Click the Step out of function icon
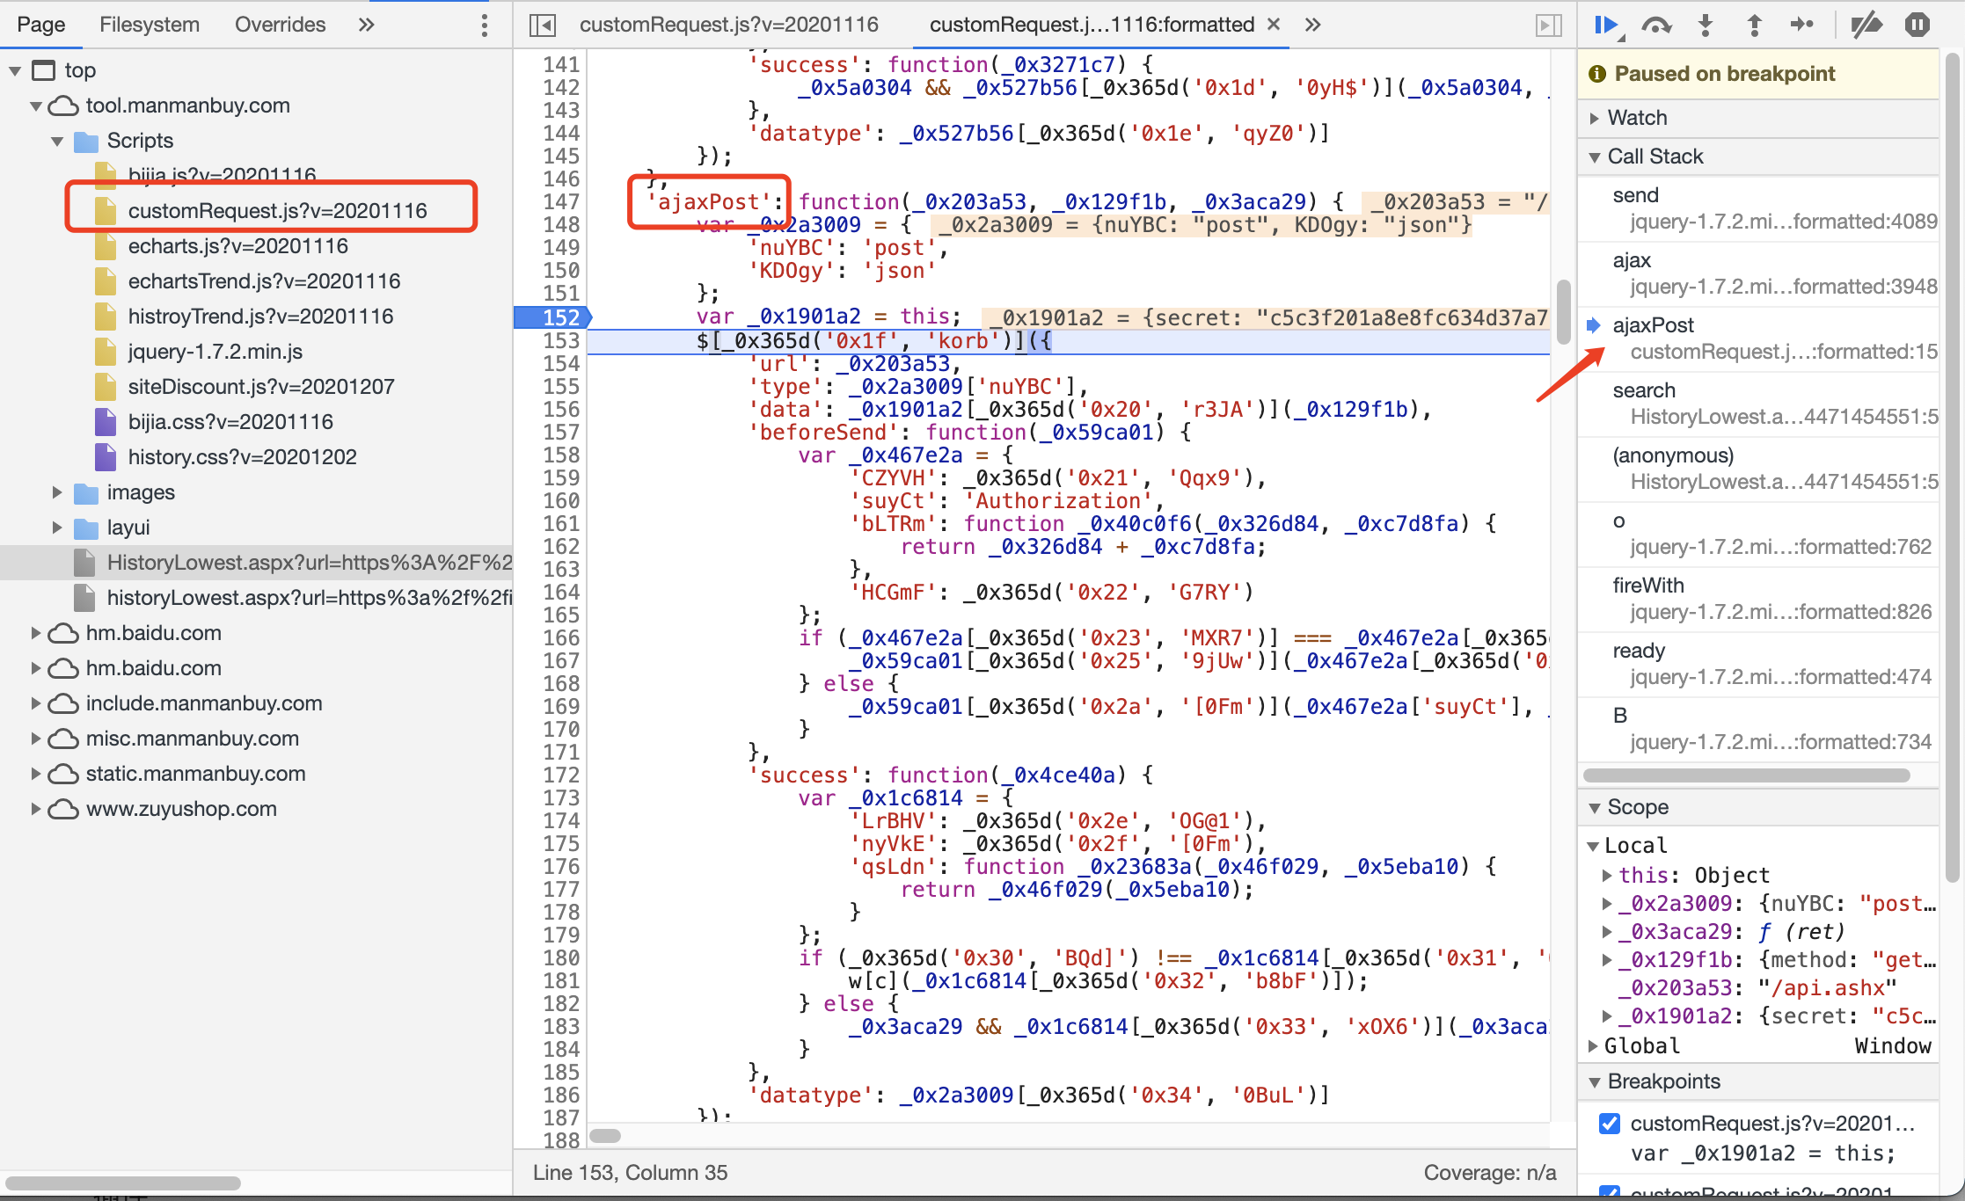The height and width of the screenshot is (1201, 1965). (x=1753, y=25)
